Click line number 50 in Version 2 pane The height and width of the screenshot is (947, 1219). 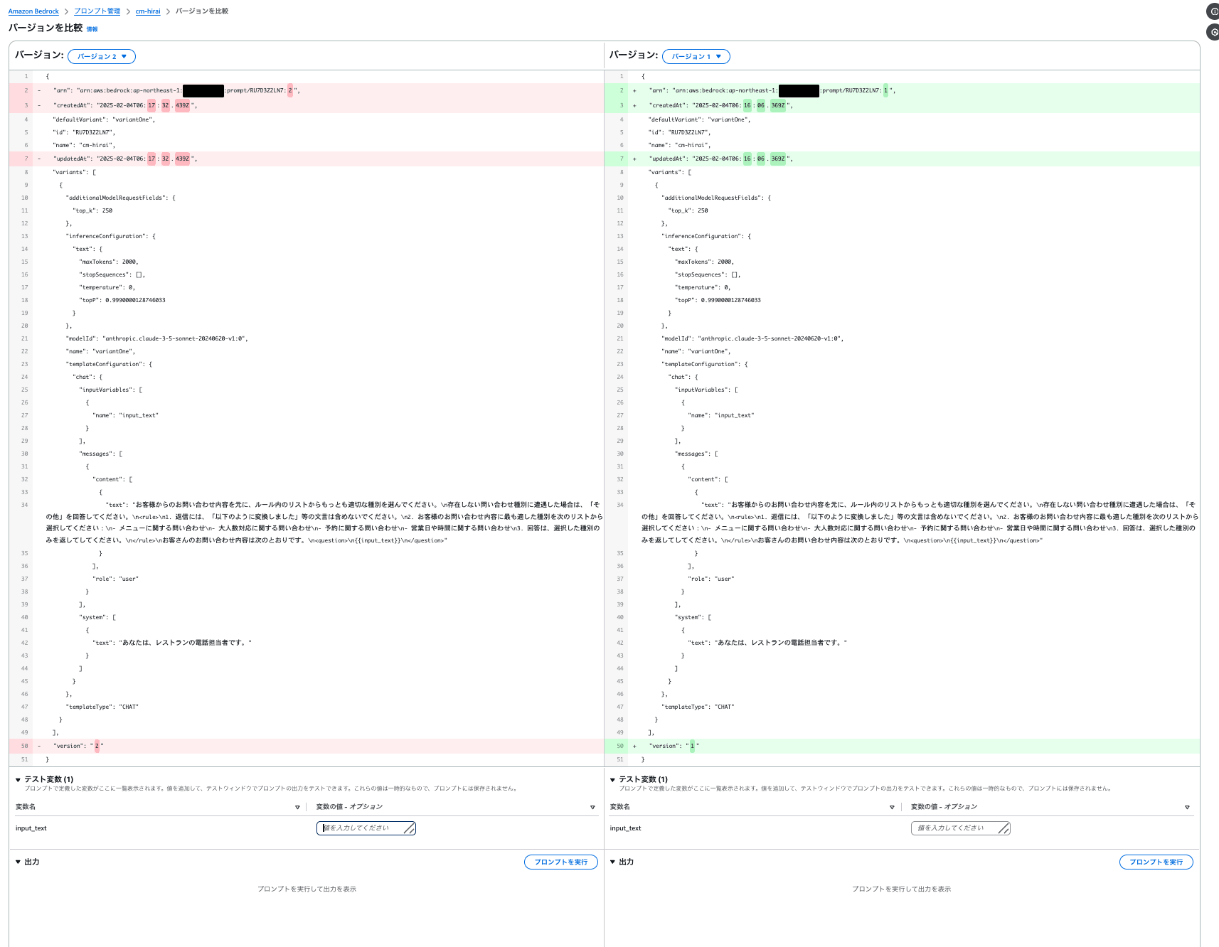point(24,746)
